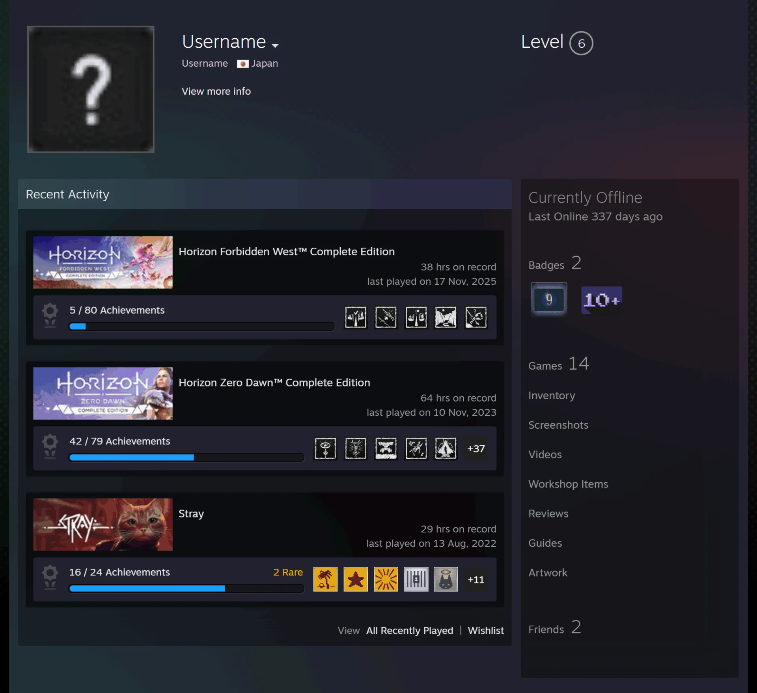
Task: Click the 5 / 80 Achievements progress bar
Action: (201, 326)
